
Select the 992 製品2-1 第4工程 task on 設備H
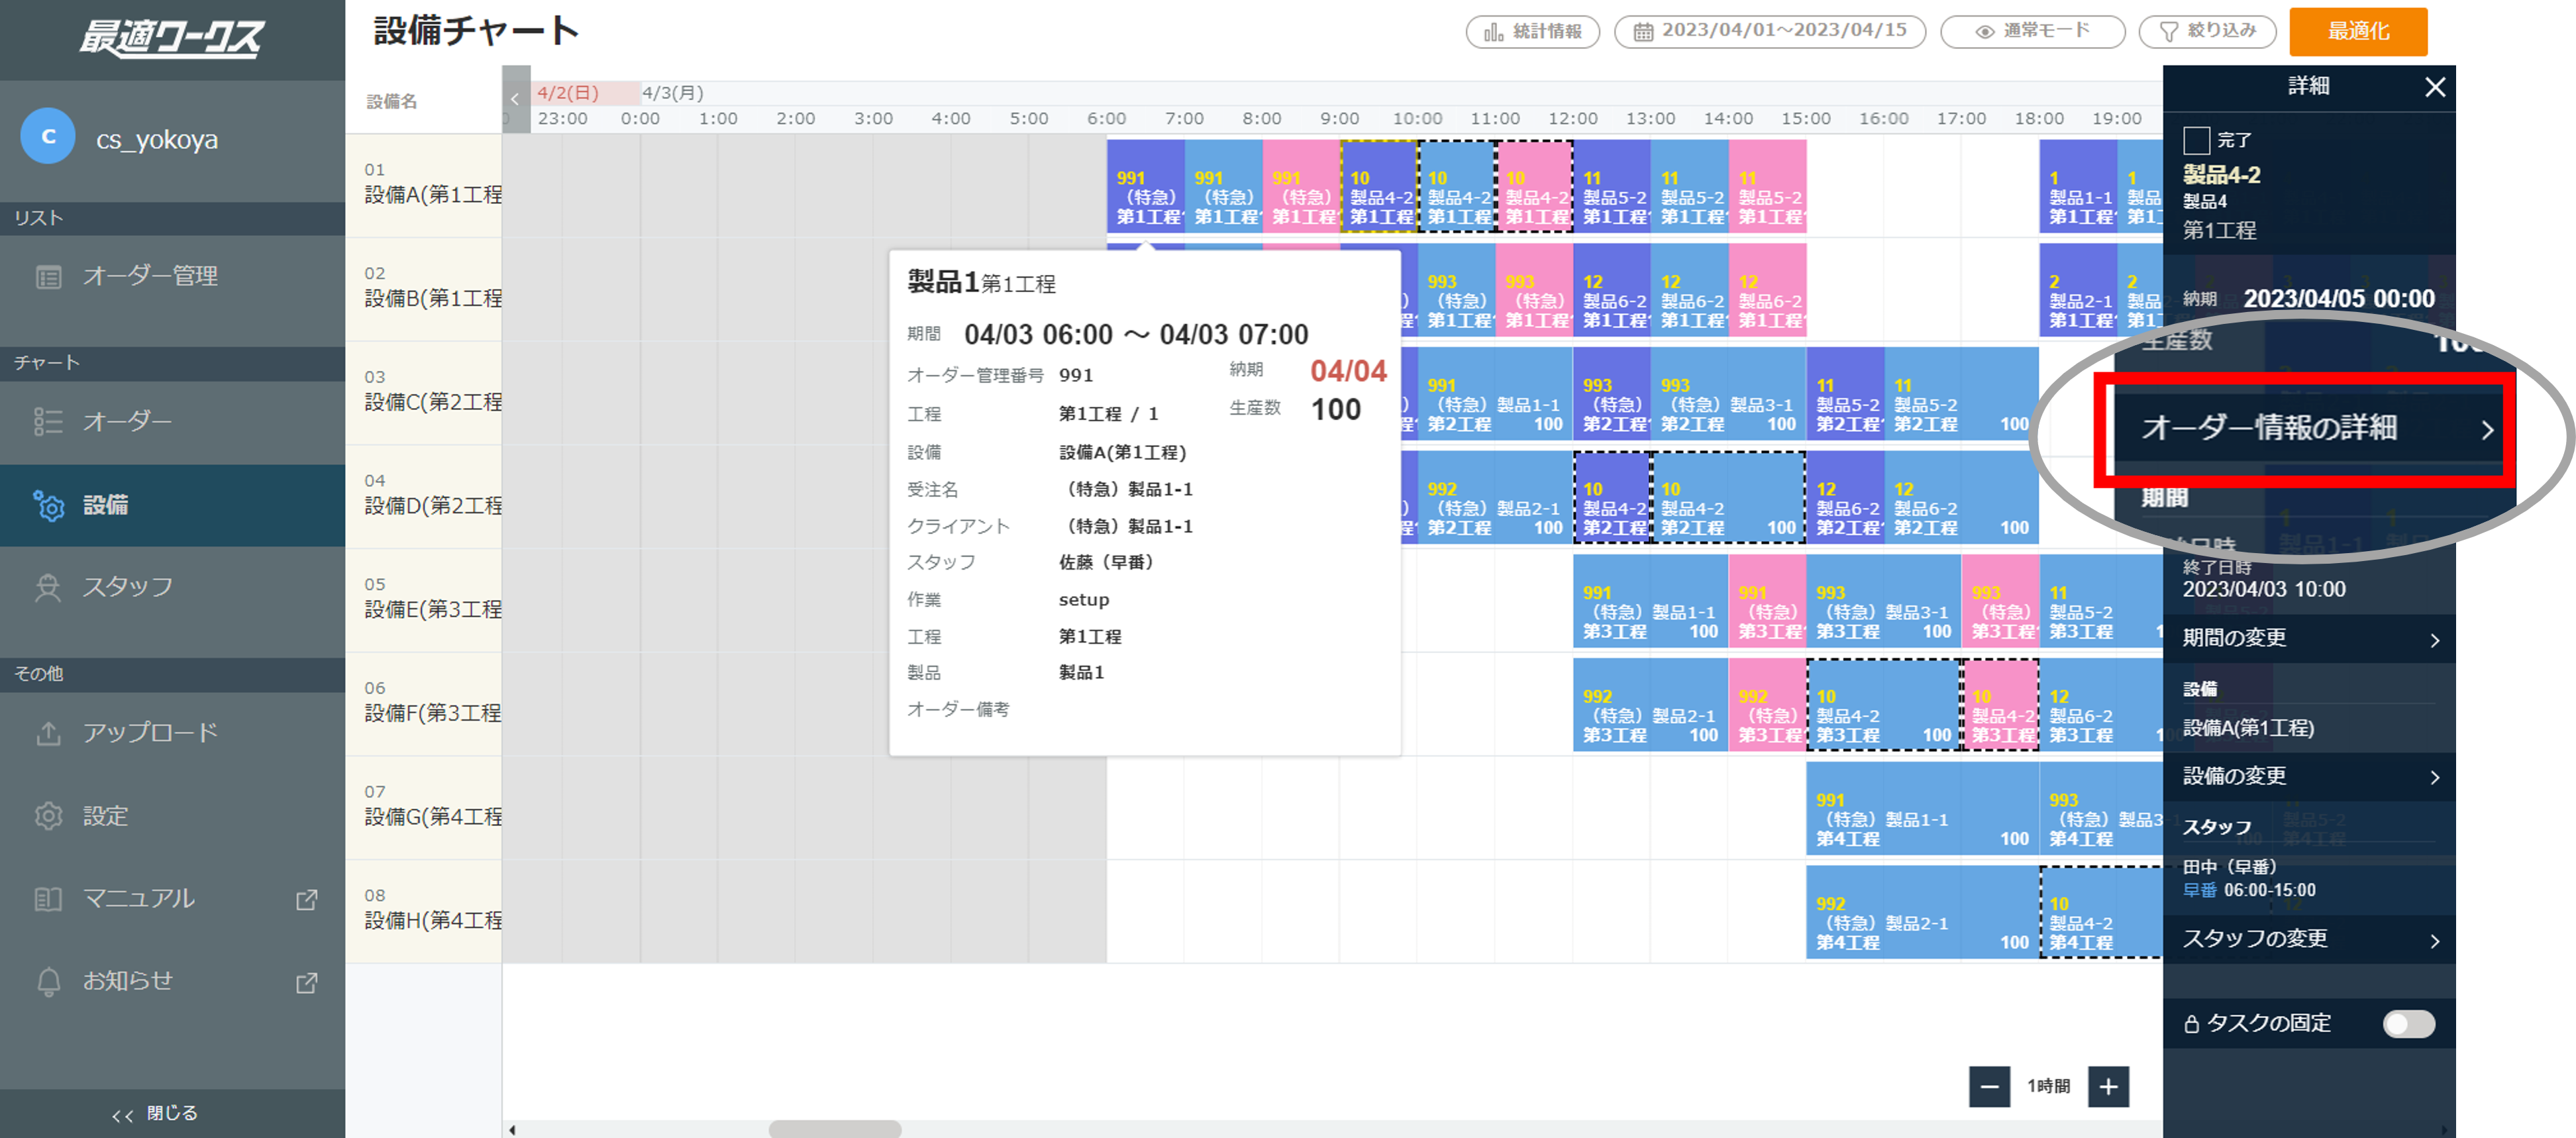1922,911
